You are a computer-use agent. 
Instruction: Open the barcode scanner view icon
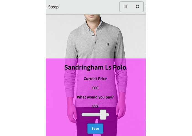click(125, 6)
